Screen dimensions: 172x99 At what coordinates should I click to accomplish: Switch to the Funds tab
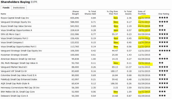pos(6,8)
